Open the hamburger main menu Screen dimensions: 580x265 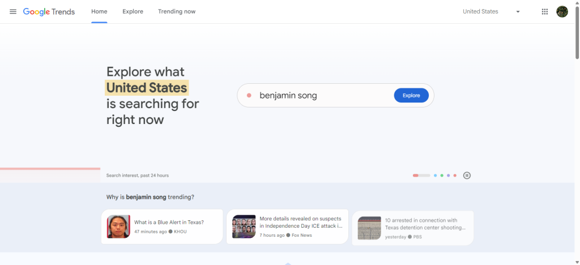[x=13, y=11]
